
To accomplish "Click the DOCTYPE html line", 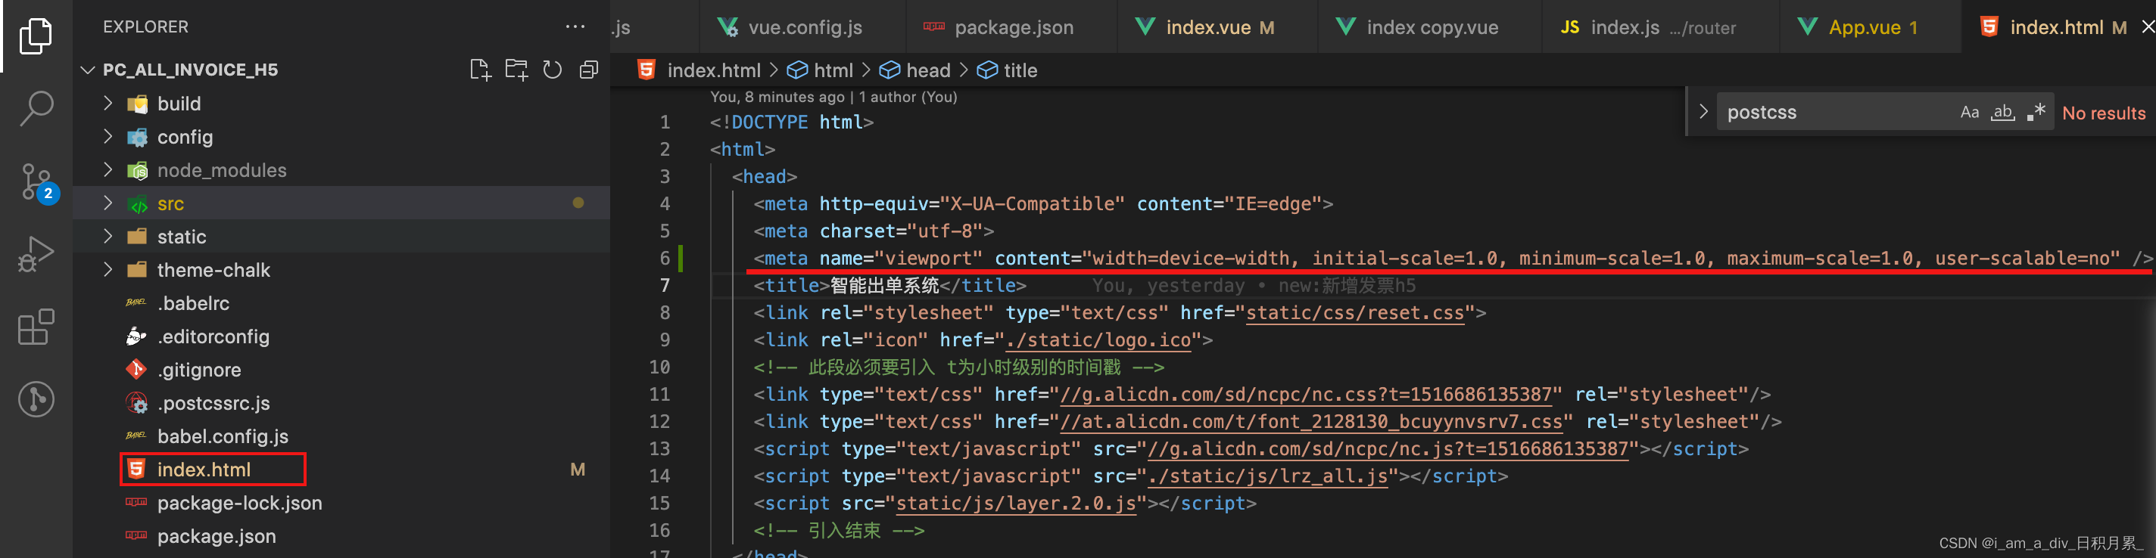I will coord(791,122).
